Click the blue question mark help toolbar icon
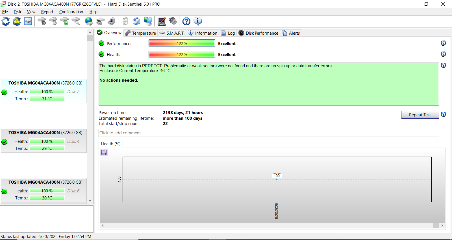This screenshot has width=452, height=240. 186,21
